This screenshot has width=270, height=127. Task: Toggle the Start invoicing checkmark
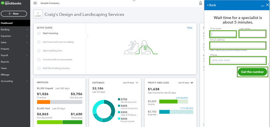39,33
